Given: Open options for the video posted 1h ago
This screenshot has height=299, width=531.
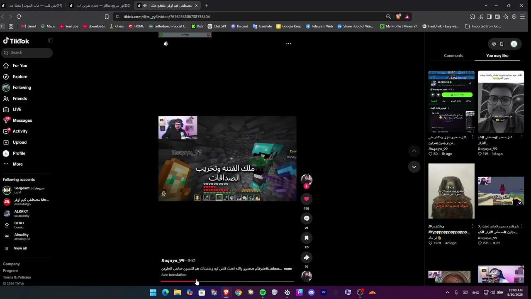Looking at the screenshot, I should coord(472,137).
